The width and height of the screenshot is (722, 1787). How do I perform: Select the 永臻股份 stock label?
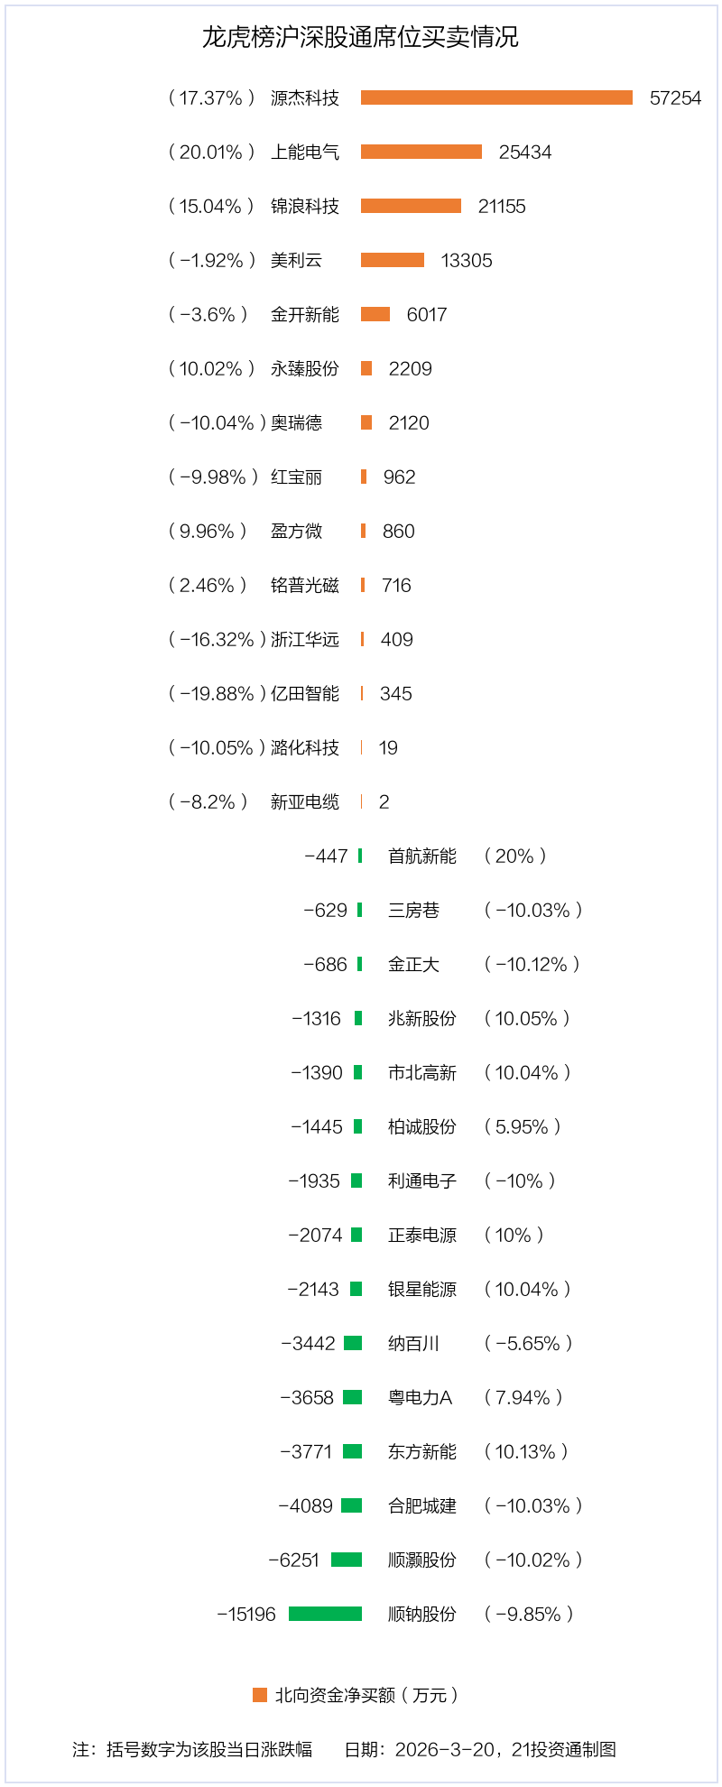[x=305, y=368]
